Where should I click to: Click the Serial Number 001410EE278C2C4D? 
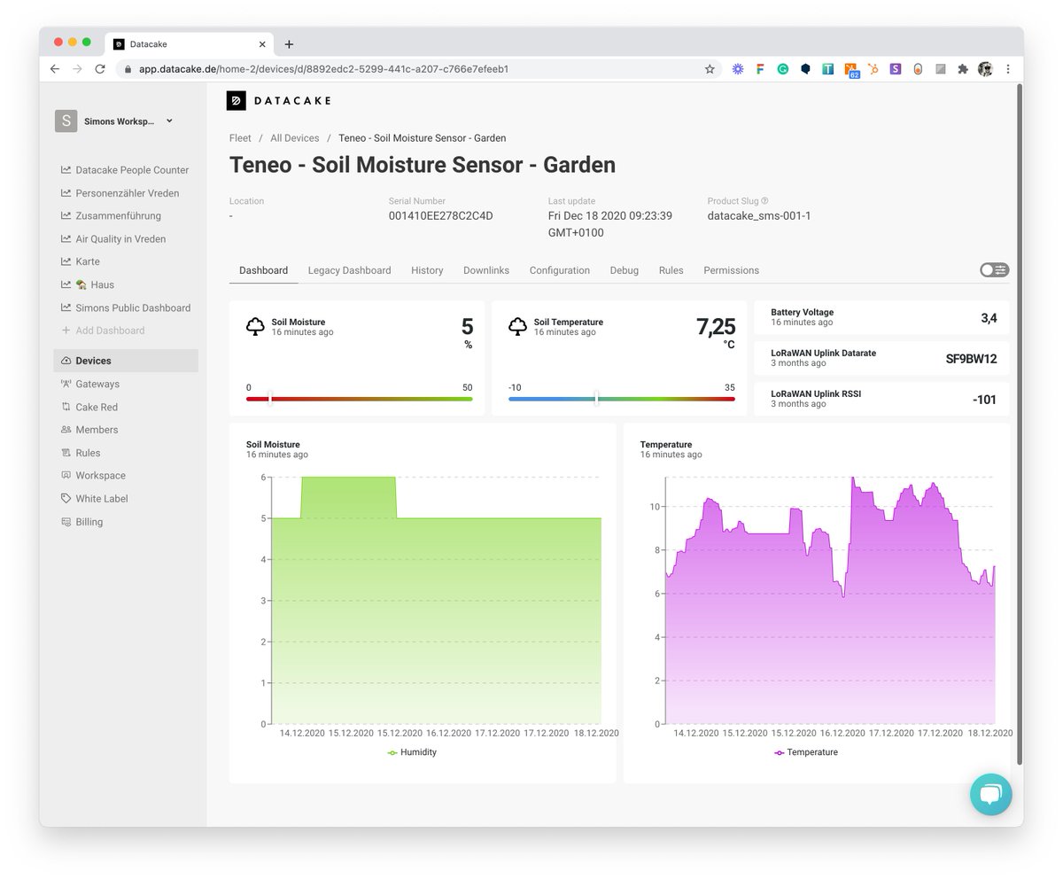[x=440, y=216]
